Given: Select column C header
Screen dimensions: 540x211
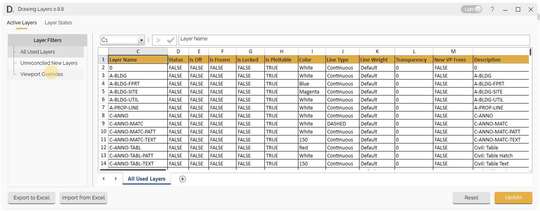Looking at the screenshot, I should (x=138, y=51).
